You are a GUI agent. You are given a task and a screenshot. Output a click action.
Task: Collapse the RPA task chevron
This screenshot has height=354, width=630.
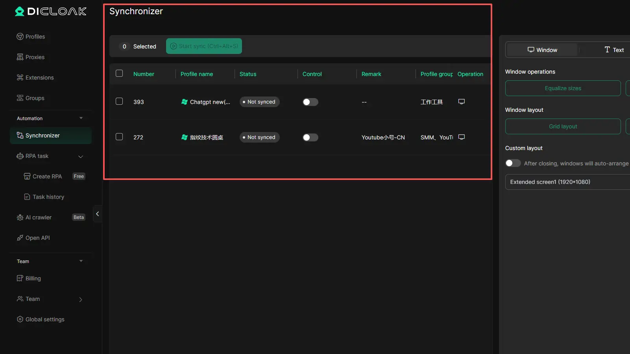pyautogui.click(x=81, y=156)
